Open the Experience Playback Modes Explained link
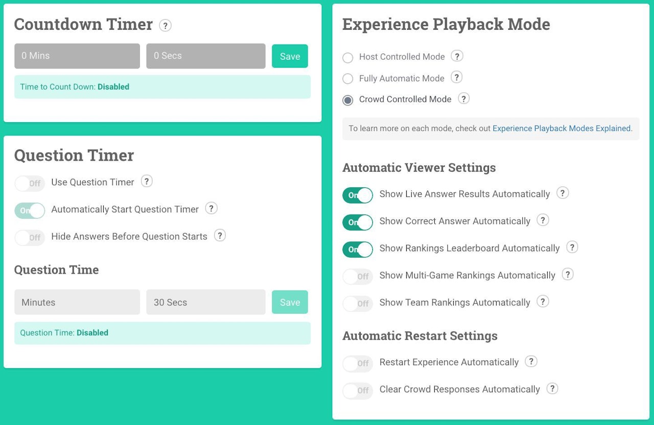The width and height of the screenshot is (654, 425). [562, 128]
